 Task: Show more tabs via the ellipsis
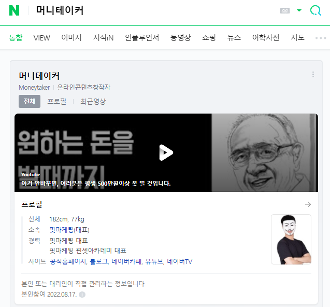pos(321,38)
